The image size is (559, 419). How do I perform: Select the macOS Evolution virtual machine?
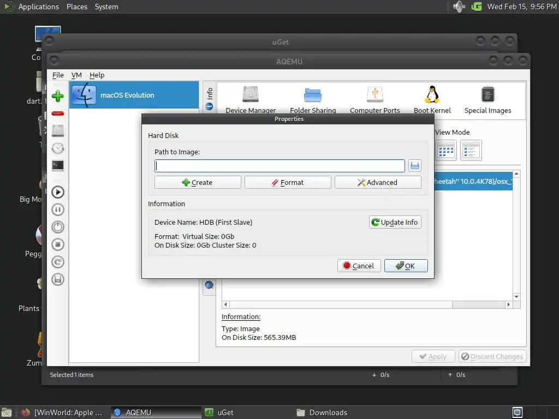point(134,95)
